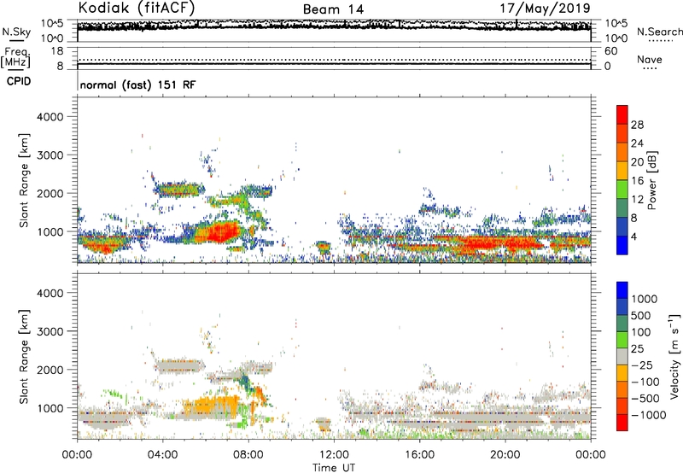Click the "-100" Velocity colorbar label
The width and height of the screenshot is (683, 473).
[645, 382]
